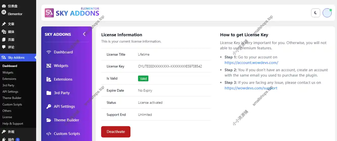This screenshot has height=141, width=337.
Task: Click the Widgets panel icon
Action: point(49,66)
